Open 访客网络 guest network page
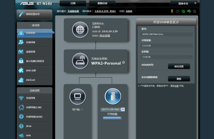The image size is (214, 139). [x=35, y=42]
